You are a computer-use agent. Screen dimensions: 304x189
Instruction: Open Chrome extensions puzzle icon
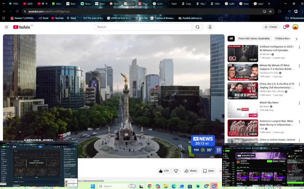[280, 12]
